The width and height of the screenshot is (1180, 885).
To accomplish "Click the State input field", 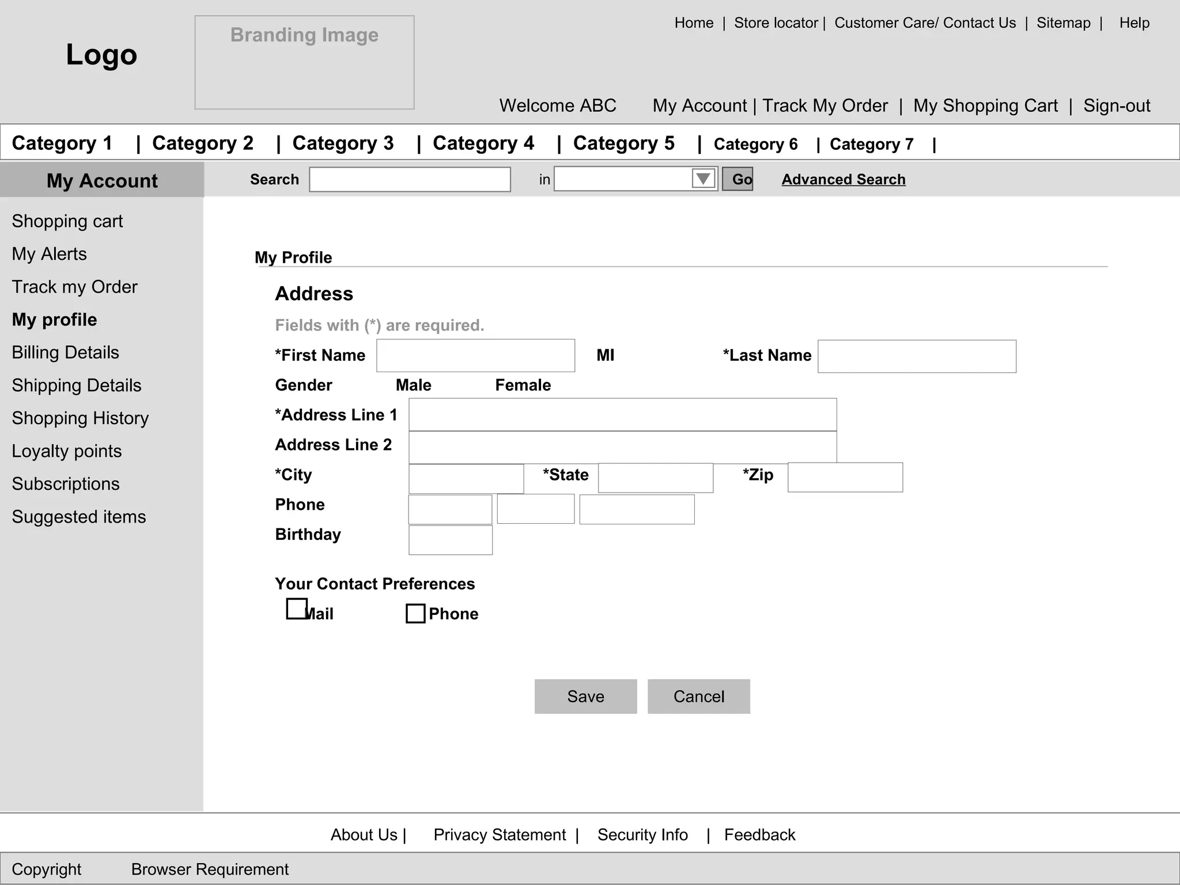I will pos(656,478).
